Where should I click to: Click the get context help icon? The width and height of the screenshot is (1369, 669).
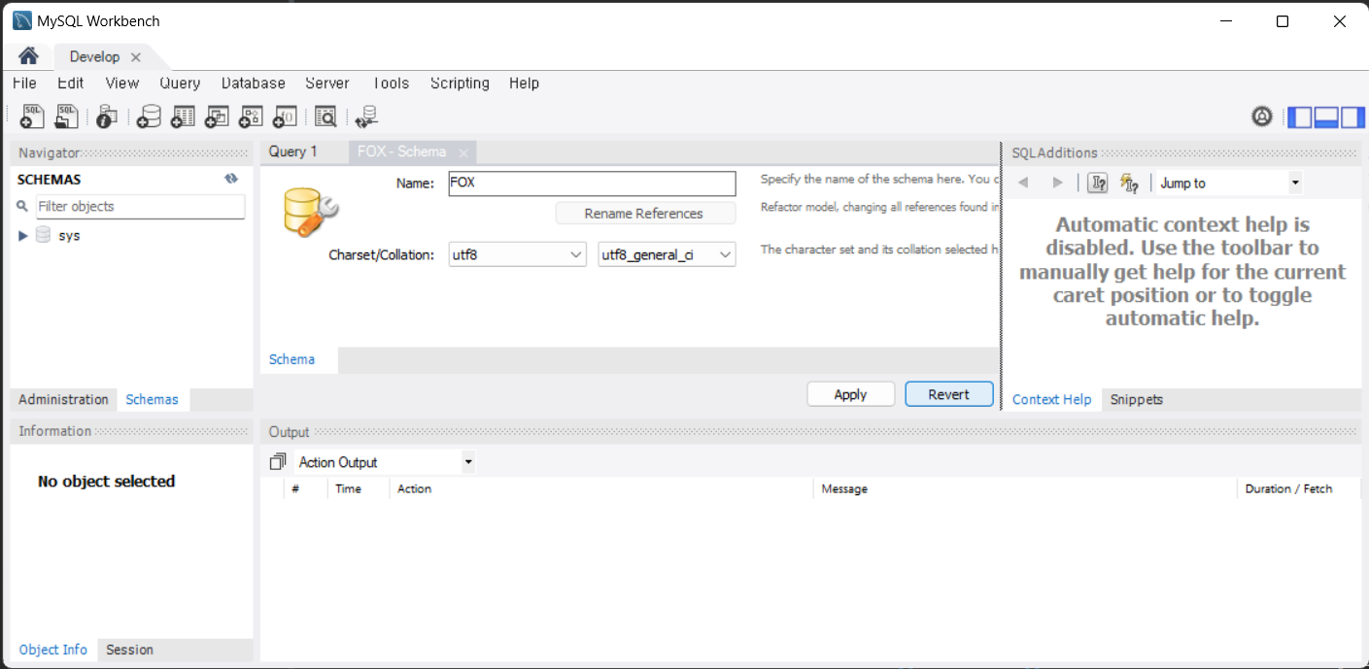click(1098, 183)
